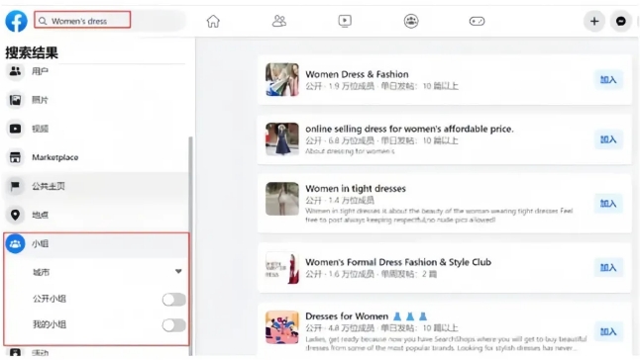Click the blue groups icon beside 小组

click(15, 243)
